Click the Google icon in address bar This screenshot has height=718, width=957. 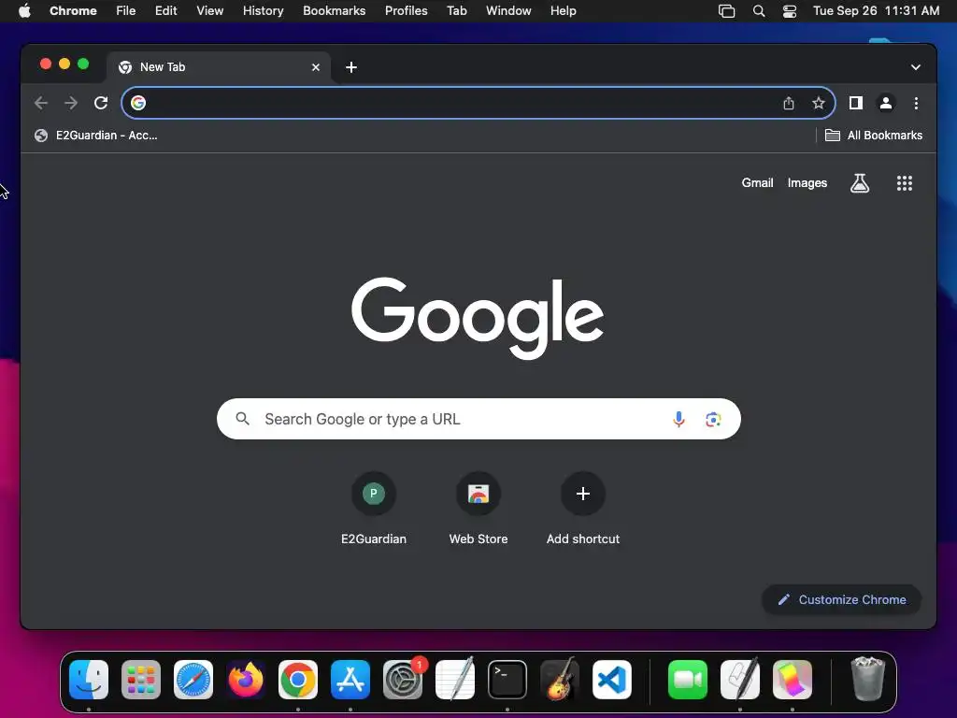[x=138, y=103]
